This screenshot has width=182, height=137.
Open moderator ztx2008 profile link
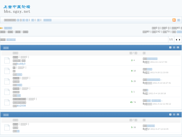pyautogui.click(x=21, y=106)
